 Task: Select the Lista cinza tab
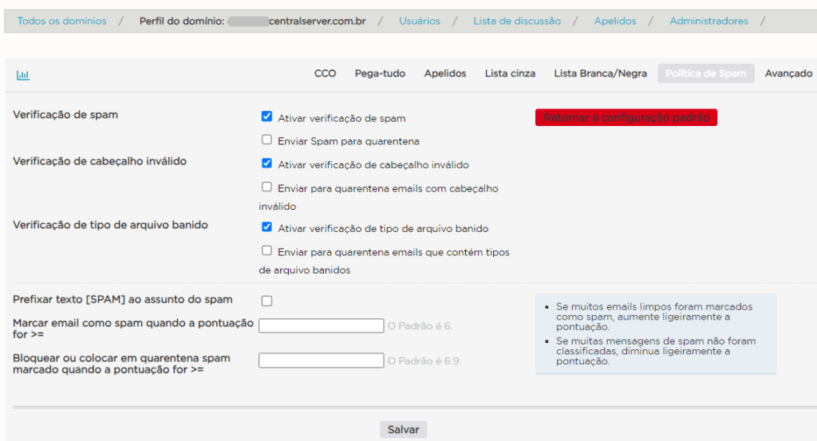coord(510,73)
